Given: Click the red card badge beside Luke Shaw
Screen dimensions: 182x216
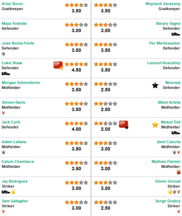Looking at the screenshot, I should [58, 65].
